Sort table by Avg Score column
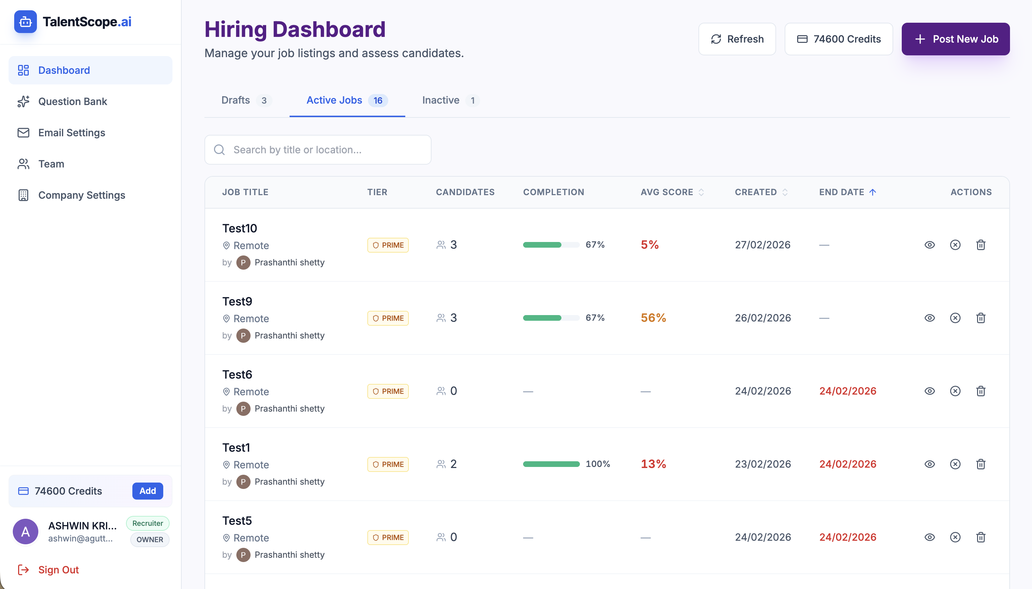Image resolution: width=1032 pixels, height=589 pixels. 672,192
